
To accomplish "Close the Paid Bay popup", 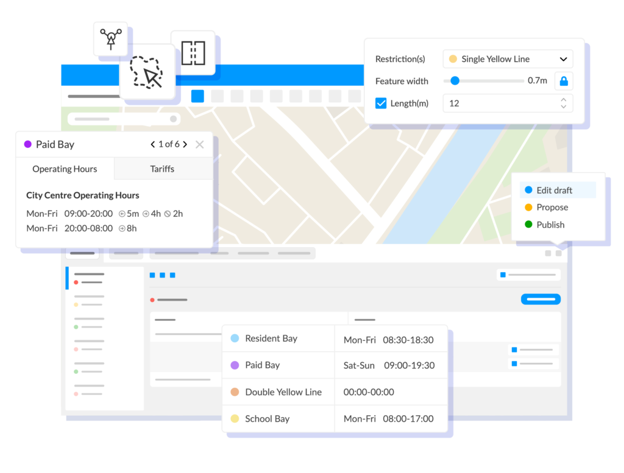I will [199, 145].
